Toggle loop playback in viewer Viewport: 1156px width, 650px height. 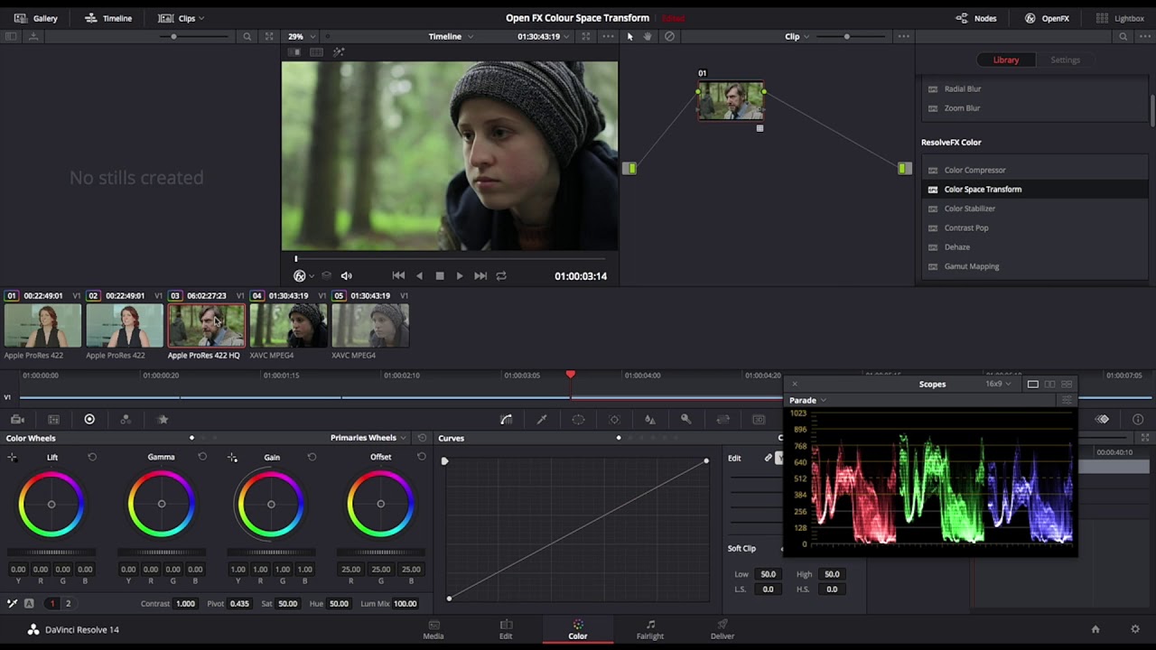[501, 276]
